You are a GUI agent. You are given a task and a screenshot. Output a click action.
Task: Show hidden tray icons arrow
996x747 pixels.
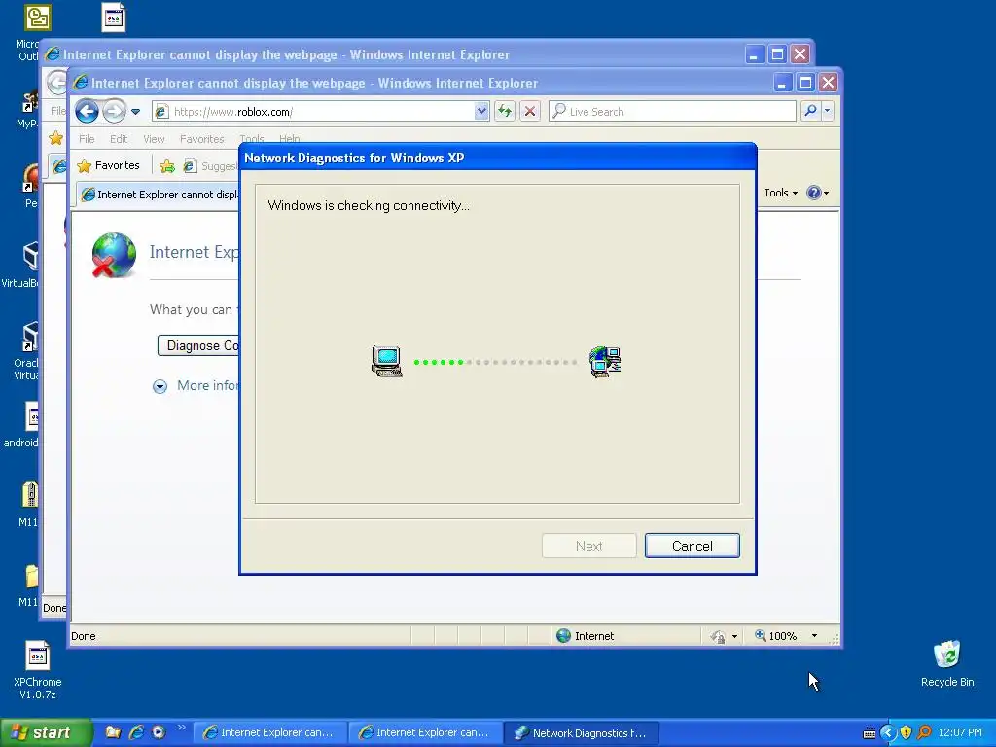(887, 733)
